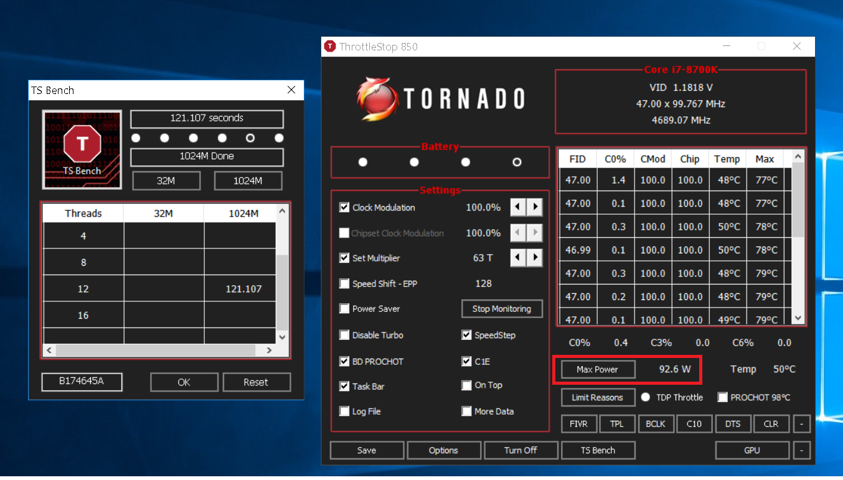Screen dimensions: 843x480
Task: Check the More Data option
Action: point(466,411)
